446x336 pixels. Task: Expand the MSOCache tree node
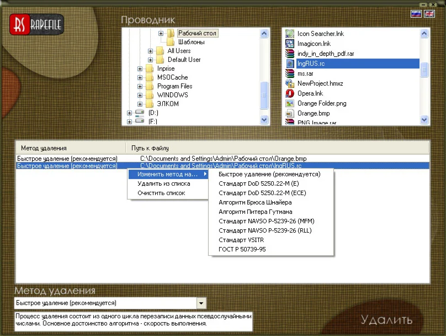point(140,77)
